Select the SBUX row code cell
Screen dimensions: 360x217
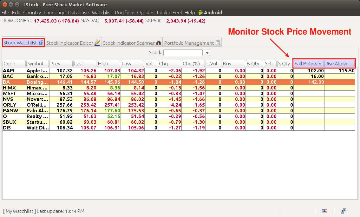coord(14,122)
